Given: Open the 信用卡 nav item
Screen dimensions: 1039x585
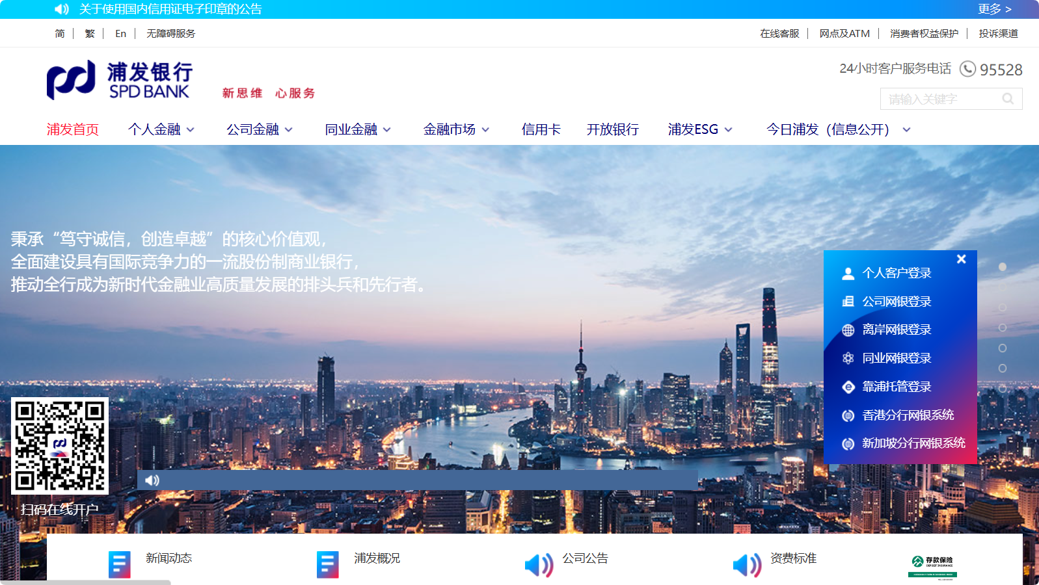Looking at the screenshot, I should click(x=541, y=129).
